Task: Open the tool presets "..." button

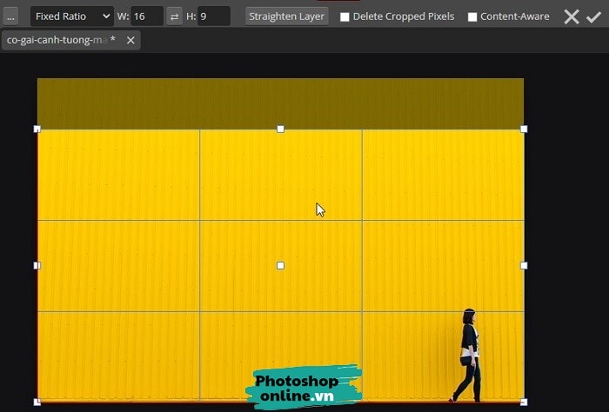Action: 10,17
